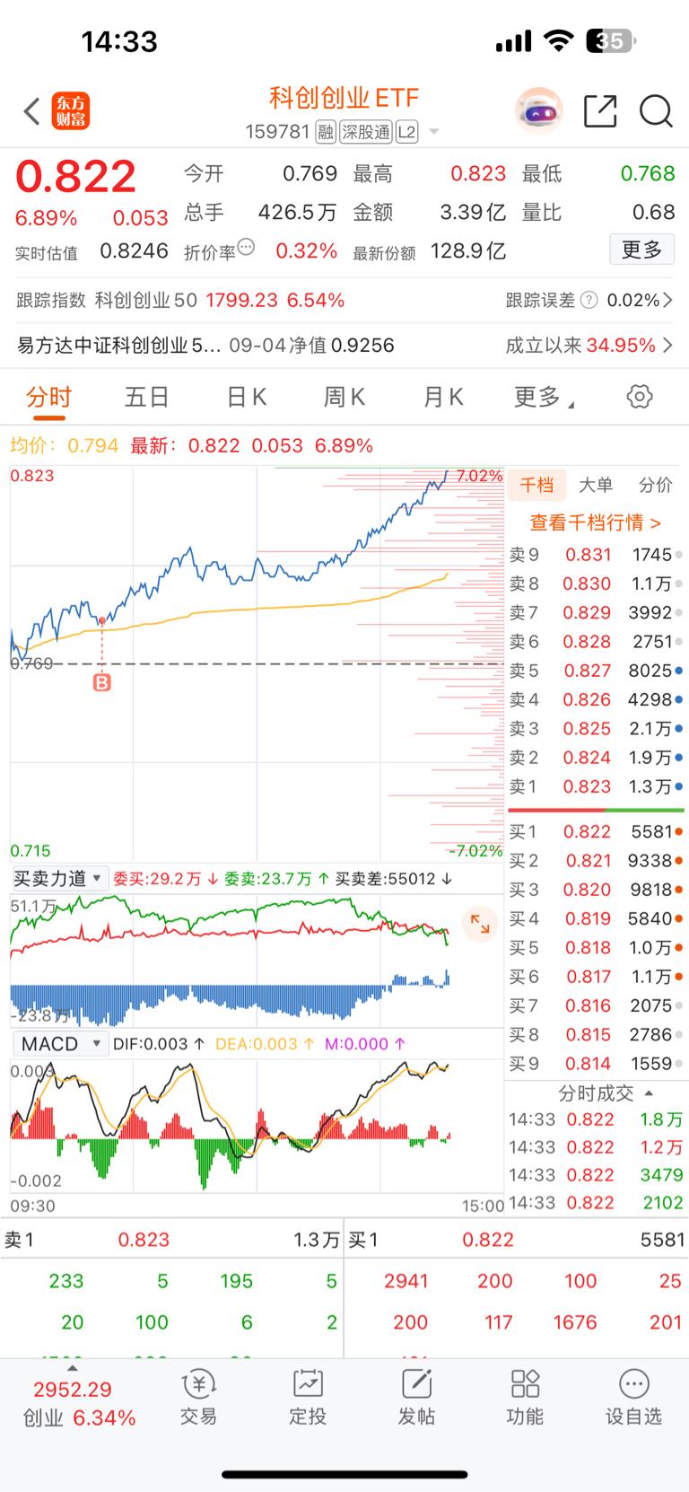Open the 东方财富 logo icon
The image size is (689, 1492).
(71, 111)
